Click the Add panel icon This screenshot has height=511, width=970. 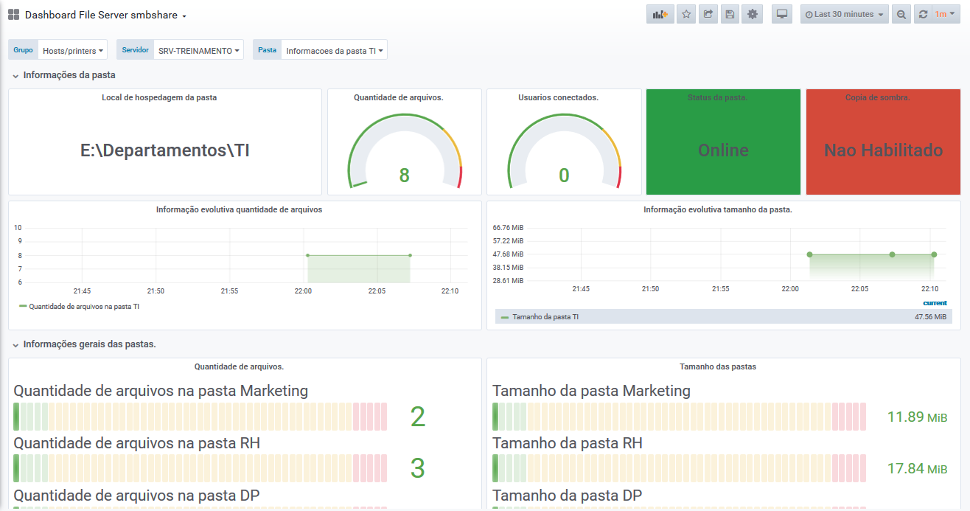660,14
